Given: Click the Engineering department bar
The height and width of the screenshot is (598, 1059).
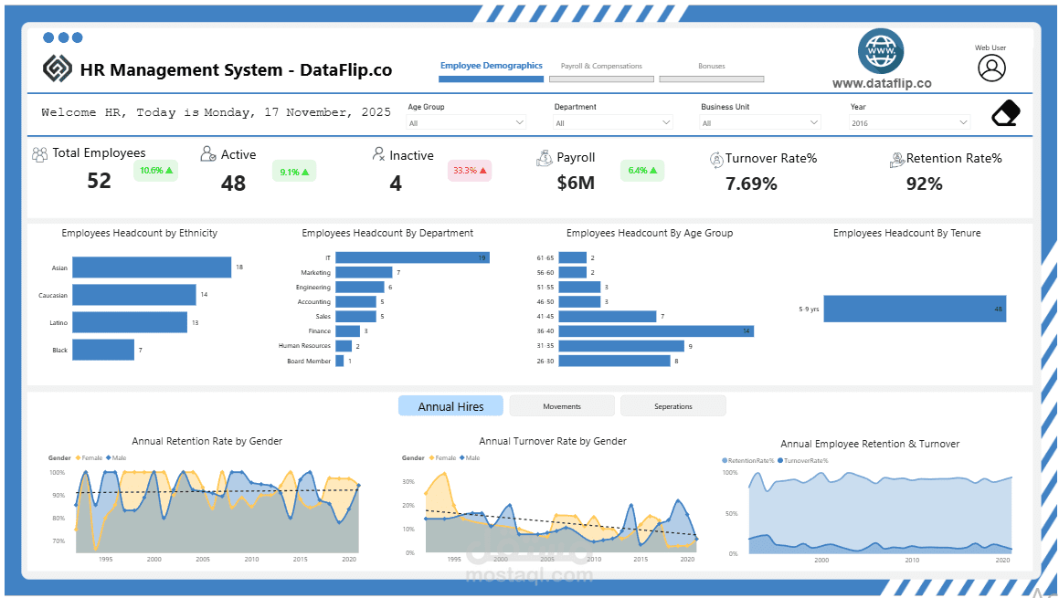Looking at the screenshot, I should click(360, 287).
